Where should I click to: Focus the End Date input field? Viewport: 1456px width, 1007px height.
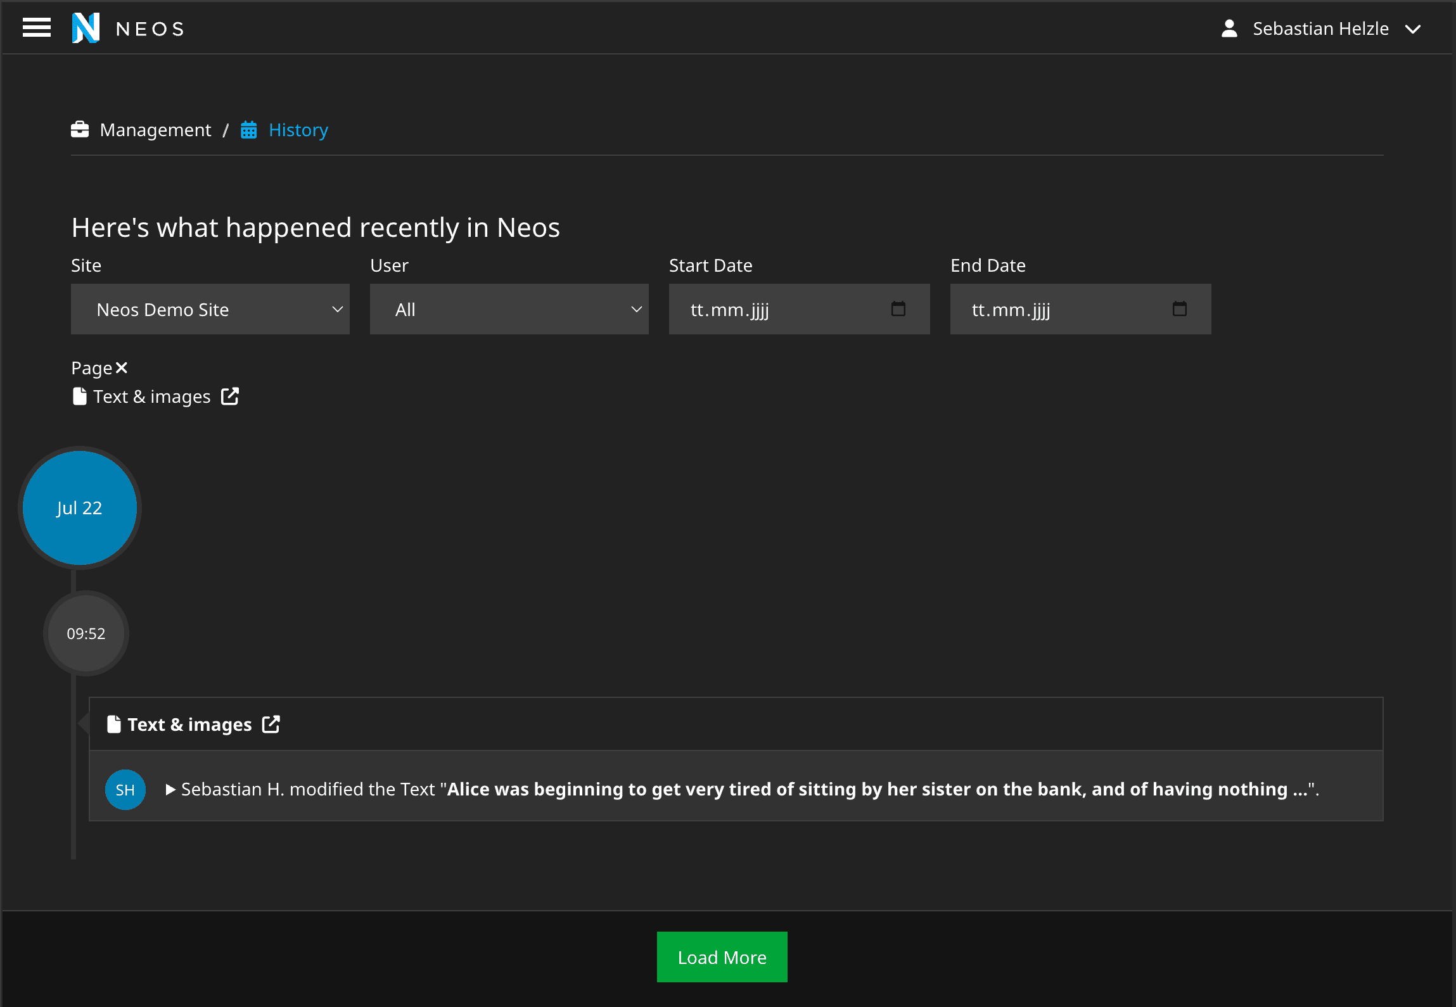(1081, 309)
